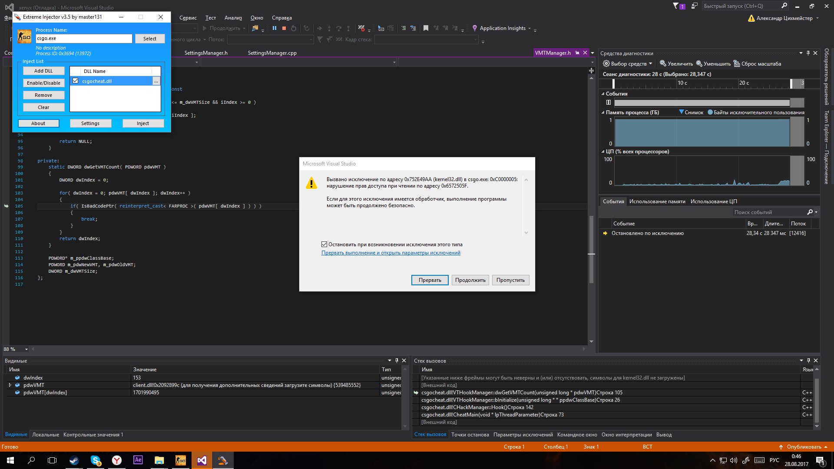Open the editor zoom 88 % dropdown

(26, 349)
